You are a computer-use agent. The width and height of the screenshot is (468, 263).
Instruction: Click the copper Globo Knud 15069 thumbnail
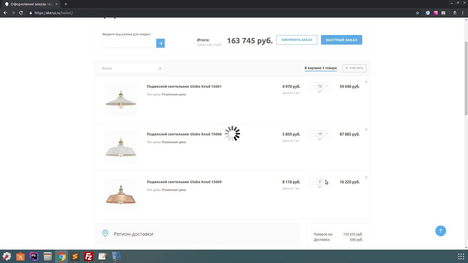pyautogui.click(x=121, y=195)
